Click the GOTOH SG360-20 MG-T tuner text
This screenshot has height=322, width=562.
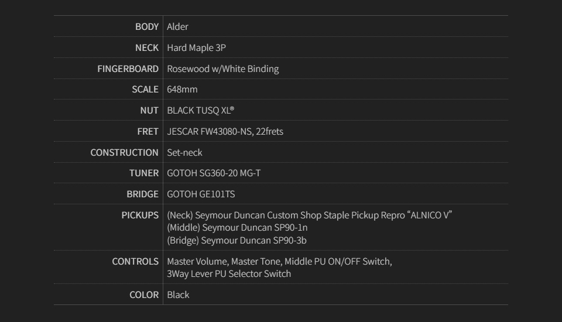214,173
